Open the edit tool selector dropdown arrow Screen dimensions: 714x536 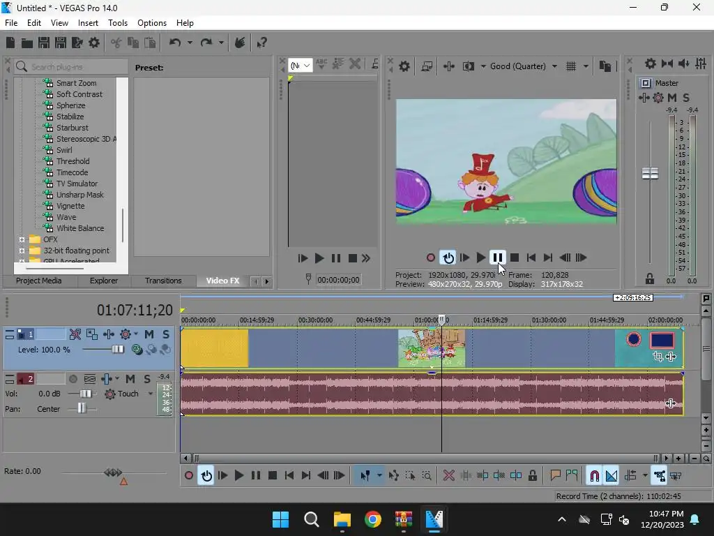[379, 476]
